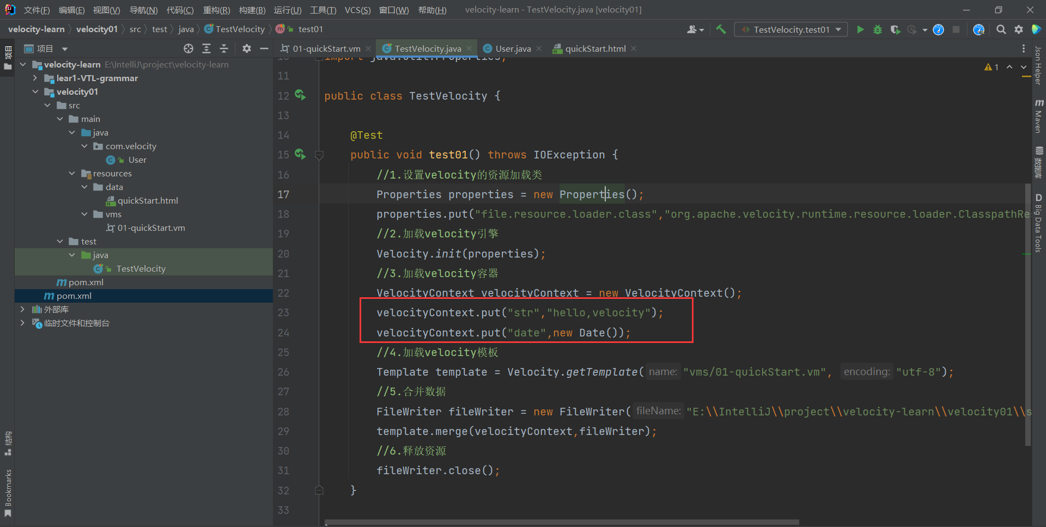Image resolution: width=1046 pixels, height=527 pixels.
Task: Place cursor on line 29 template.merge code
Action: pos(516,431)
